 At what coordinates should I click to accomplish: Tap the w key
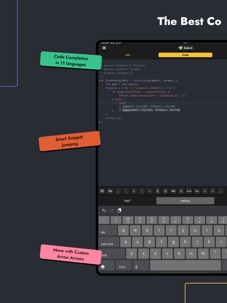(x=135, y=230)
